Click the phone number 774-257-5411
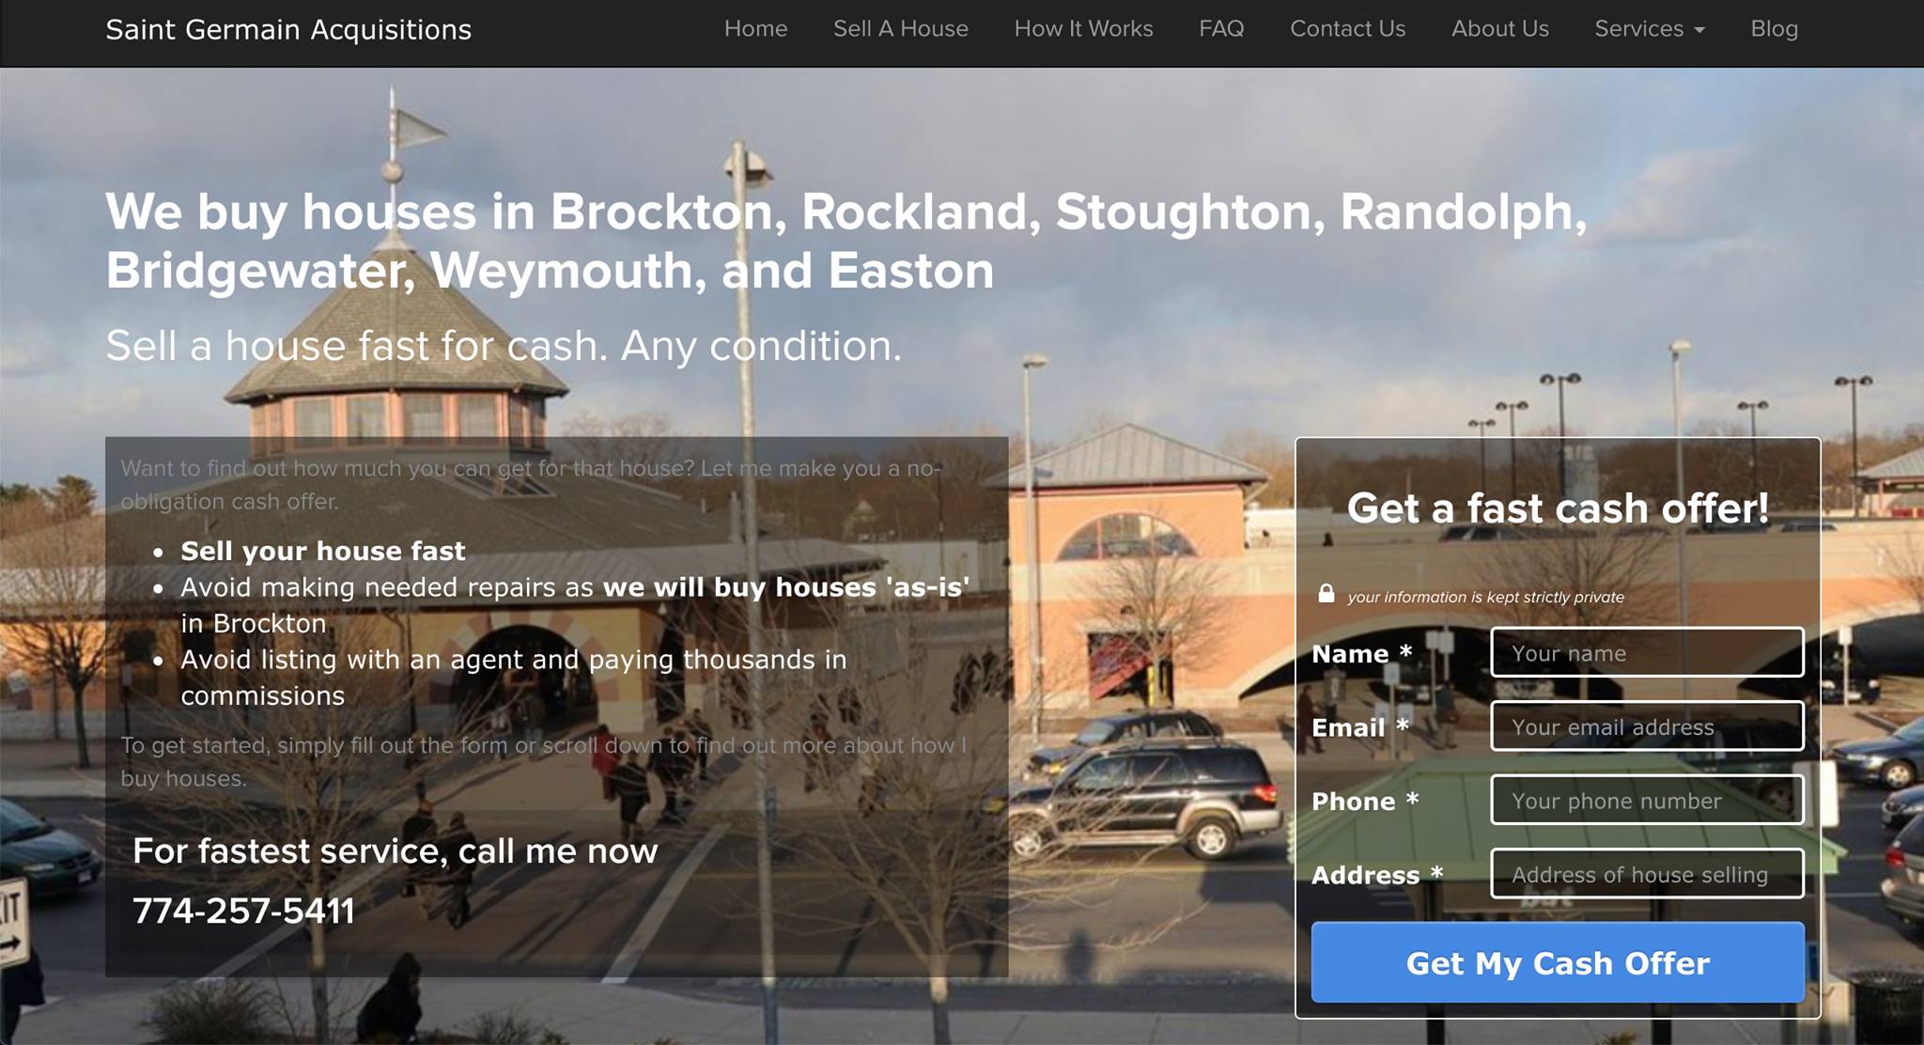 tap(243, 911)
